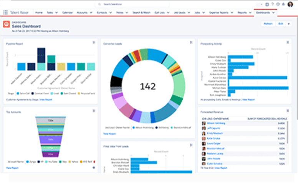Expand the Prospecting Activity widget
Image resolution: width=298 pixels, height=190 pixels.
coord(288,42)
